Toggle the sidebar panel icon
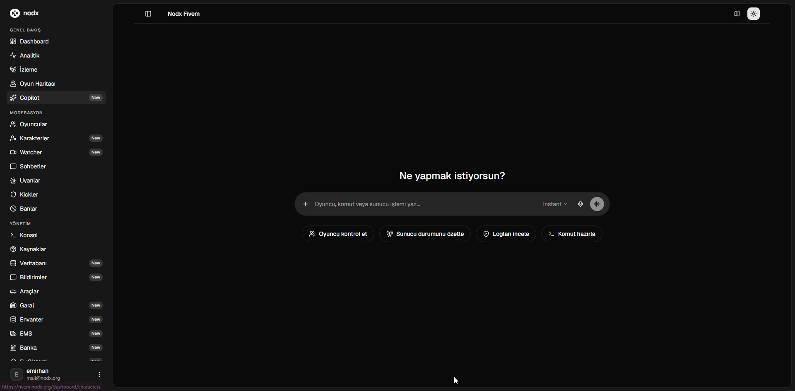This screenshot has width=795, height=391. tap(148, 14)
